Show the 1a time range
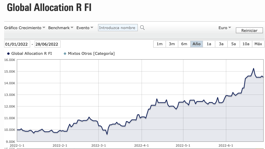This screenshot has width=265, height=149. coord(209,44)
